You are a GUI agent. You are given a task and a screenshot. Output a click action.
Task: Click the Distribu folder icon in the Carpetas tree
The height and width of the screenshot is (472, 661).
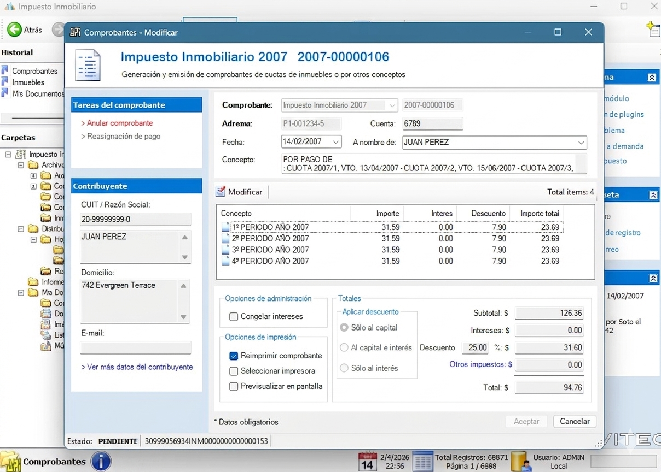pyautogui.click(x=33, y=228)
